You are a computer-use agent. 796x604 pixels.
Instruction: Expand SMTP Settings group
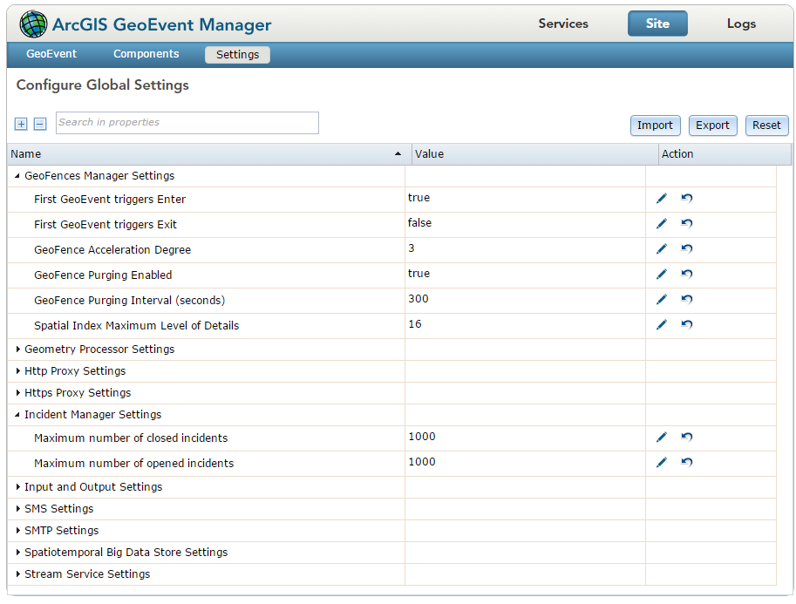17,531
